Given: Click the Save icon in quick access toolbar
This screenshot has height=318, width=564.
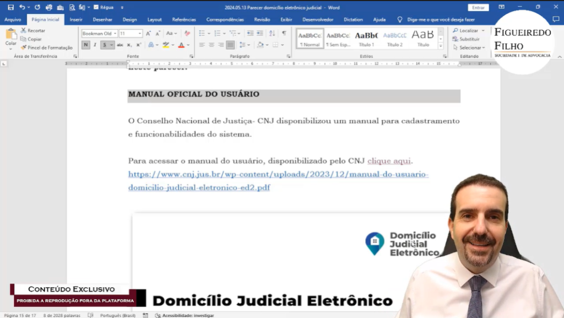Looking at the screenshot, I should pos(10,7).
